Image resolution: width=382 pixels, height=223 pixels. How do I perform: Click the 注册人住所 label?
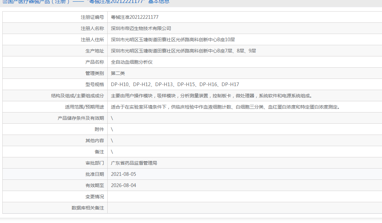pos(92,40)
